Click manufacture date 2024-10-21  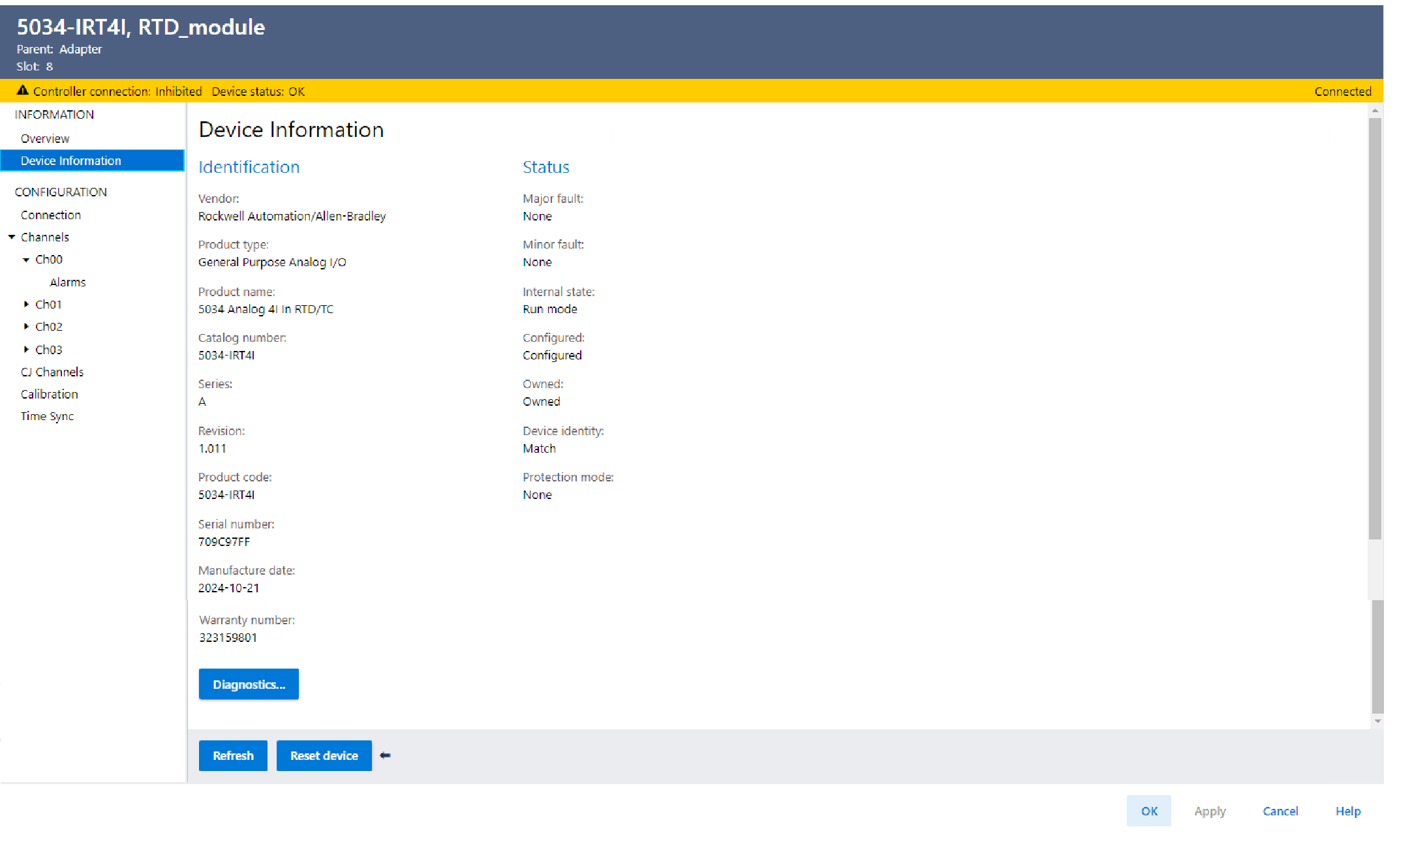[228, 588]
